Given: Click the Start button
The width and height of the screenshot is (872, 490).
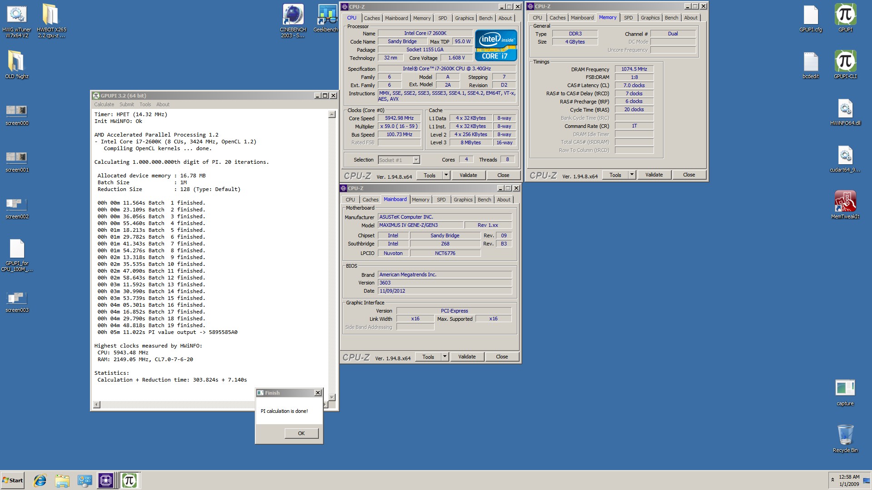Looking at the screenshot, I should click(13, 480).
